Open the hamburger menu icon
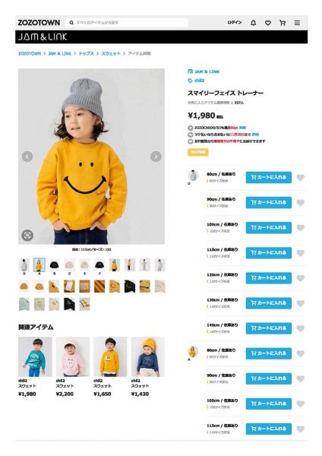322x456 pixels. coord(297,23)
